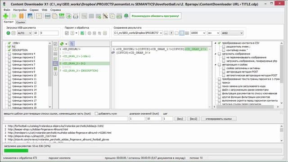This screenshot has width=288, height=162.
Task: Click the link template input field
Action: coord(66,119)
